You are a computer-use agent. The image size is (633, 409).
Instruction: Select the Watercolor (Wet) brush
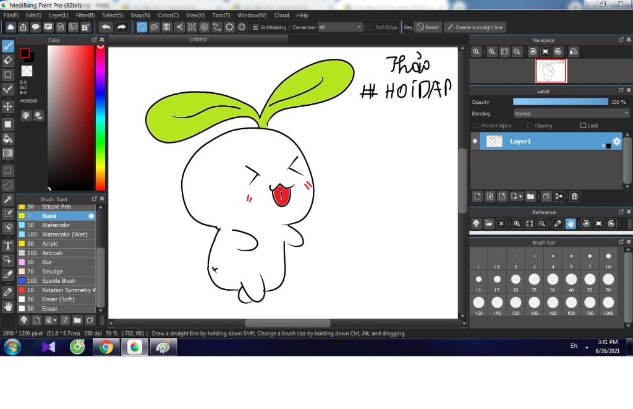56,235
